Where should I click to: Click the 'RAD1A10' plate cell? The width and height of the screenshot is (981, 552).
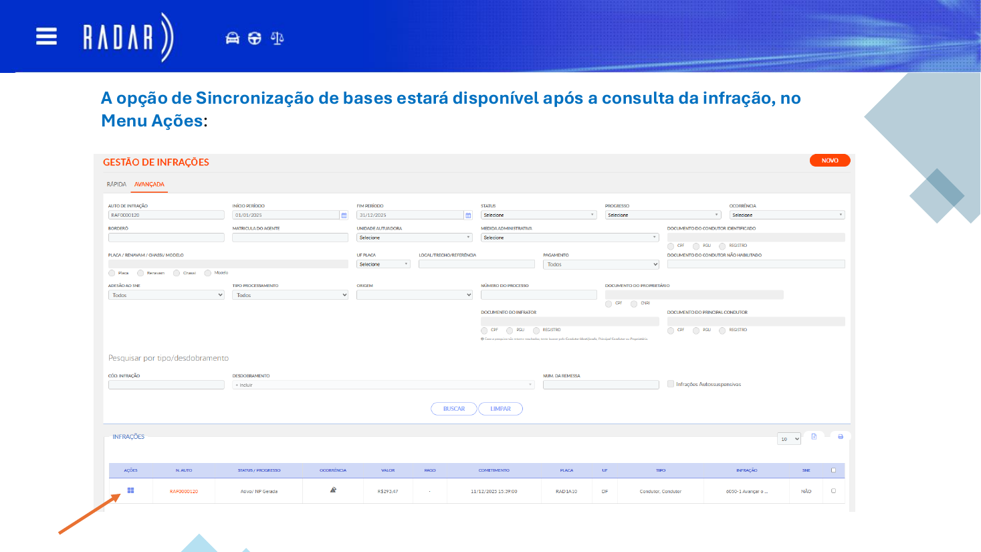pyautogui.click(x=566, y=492)
